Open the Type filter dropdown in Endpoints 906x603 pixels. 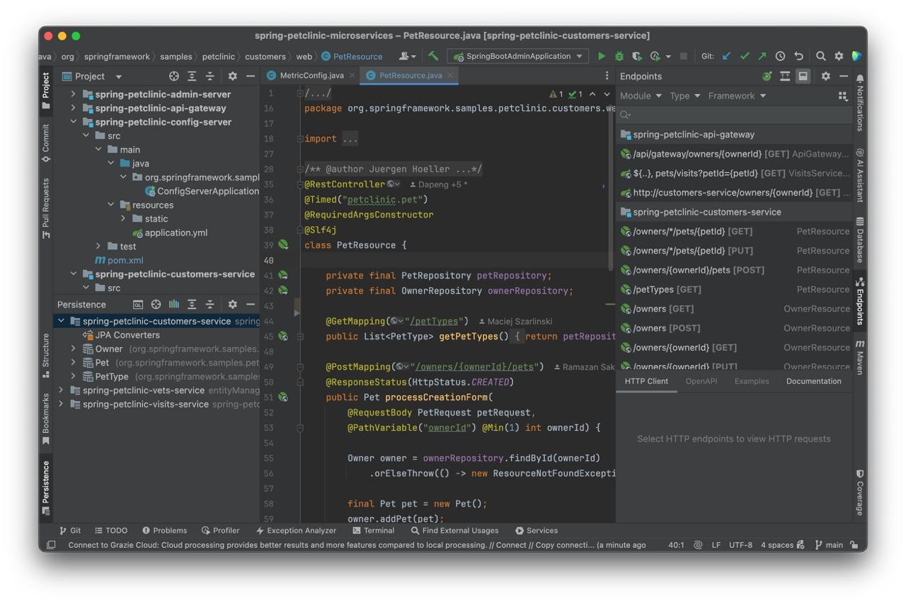click(x=684, y=96)
